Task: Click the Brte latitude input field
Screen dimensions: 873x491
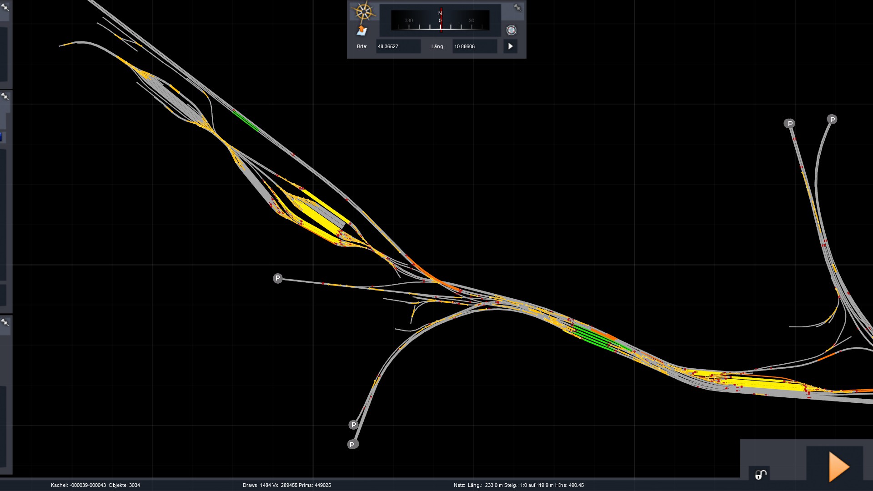Action: coord(397,46)
